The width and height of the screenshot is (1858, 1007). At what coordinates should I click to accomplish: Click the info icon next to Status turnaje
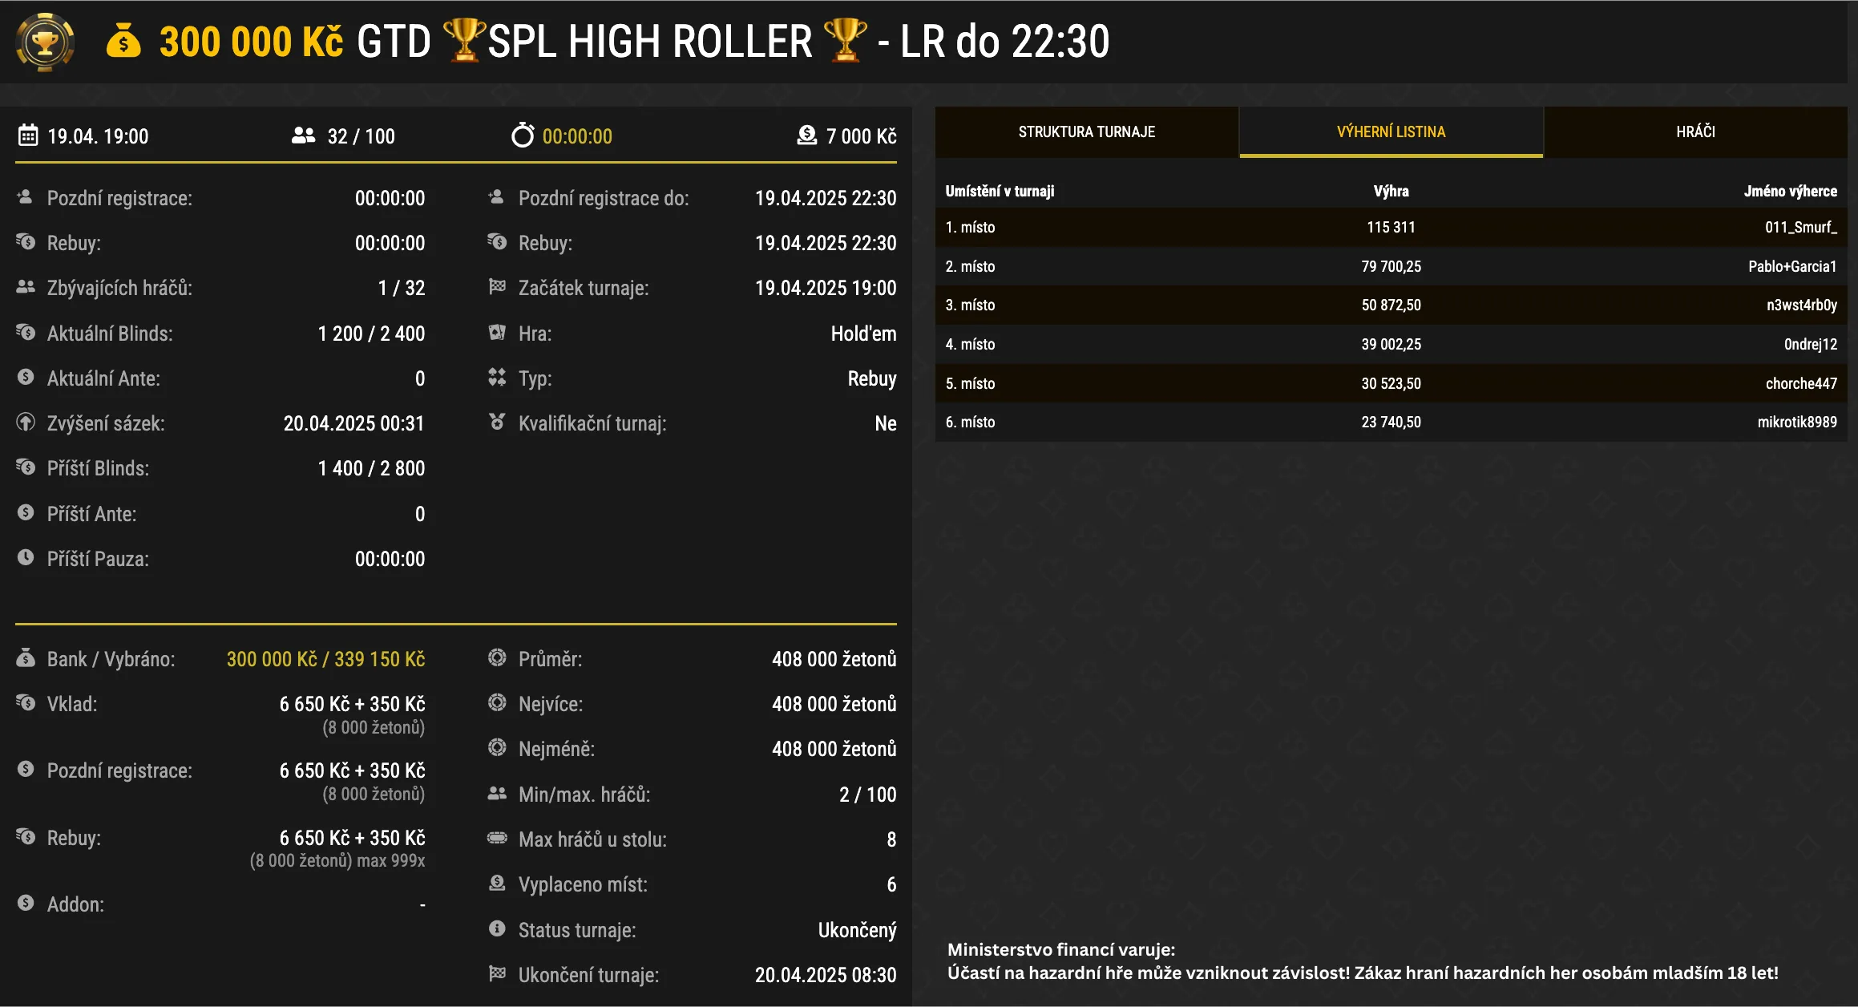[x=498, y=930]
